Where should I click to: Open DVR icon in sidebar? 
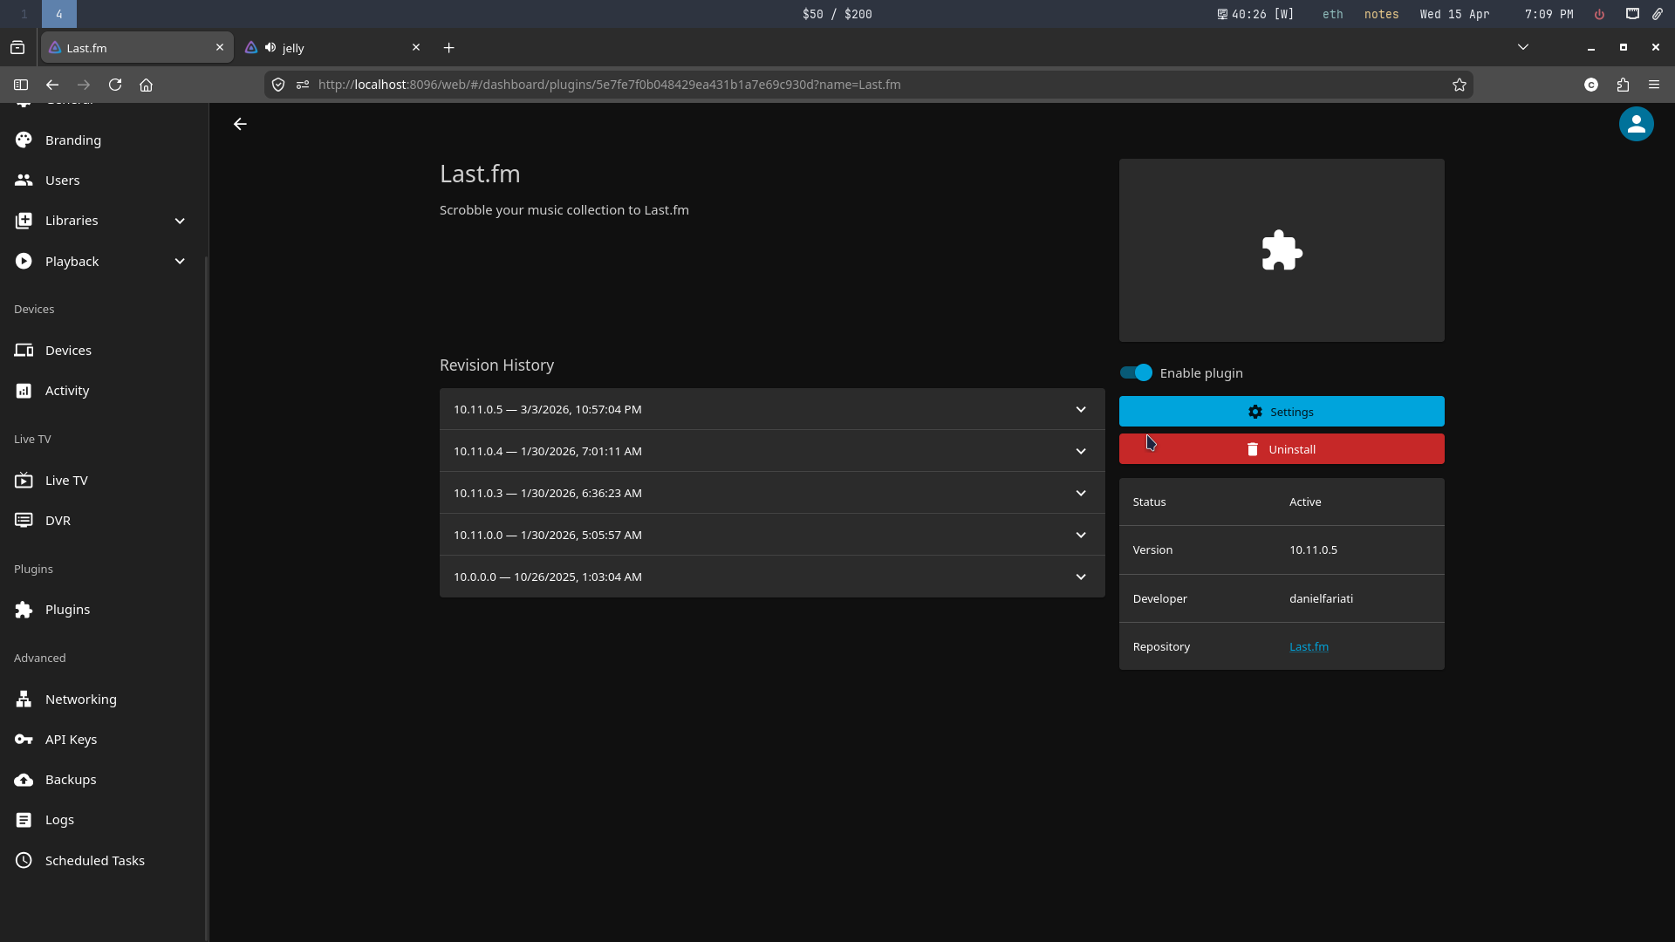(x=24, y=521)
